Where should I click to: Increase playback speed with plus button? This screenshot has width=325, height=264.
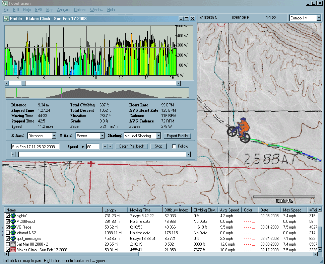click(x=105, y=147)
